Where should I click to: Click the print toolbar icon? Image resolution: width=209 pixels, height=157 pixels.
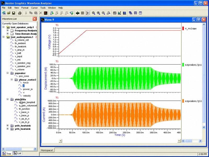point(20,13)
